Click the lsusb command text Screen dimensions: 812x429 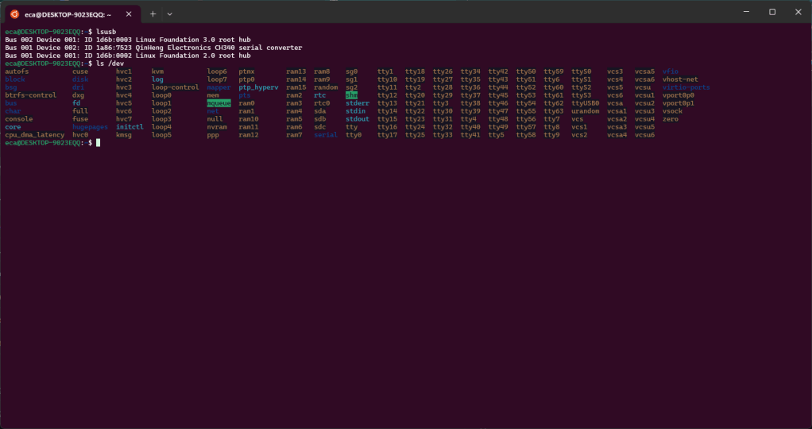point(106,32)
